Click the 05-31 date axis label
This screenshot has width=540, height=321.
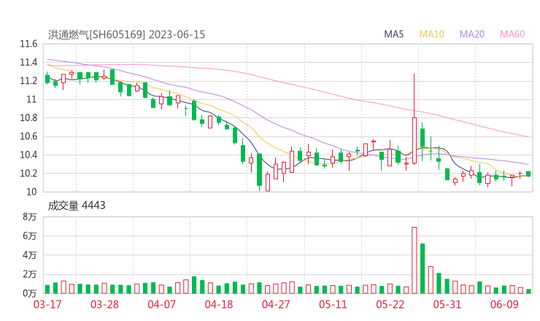[447, 304]
